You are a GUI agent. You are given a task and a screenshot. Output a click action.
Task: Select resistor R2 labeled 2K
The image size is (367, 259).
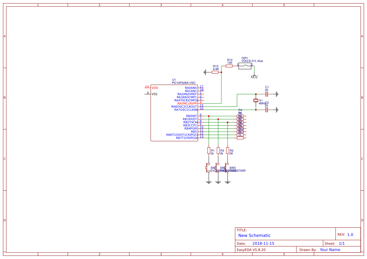(x=228, y=150)
